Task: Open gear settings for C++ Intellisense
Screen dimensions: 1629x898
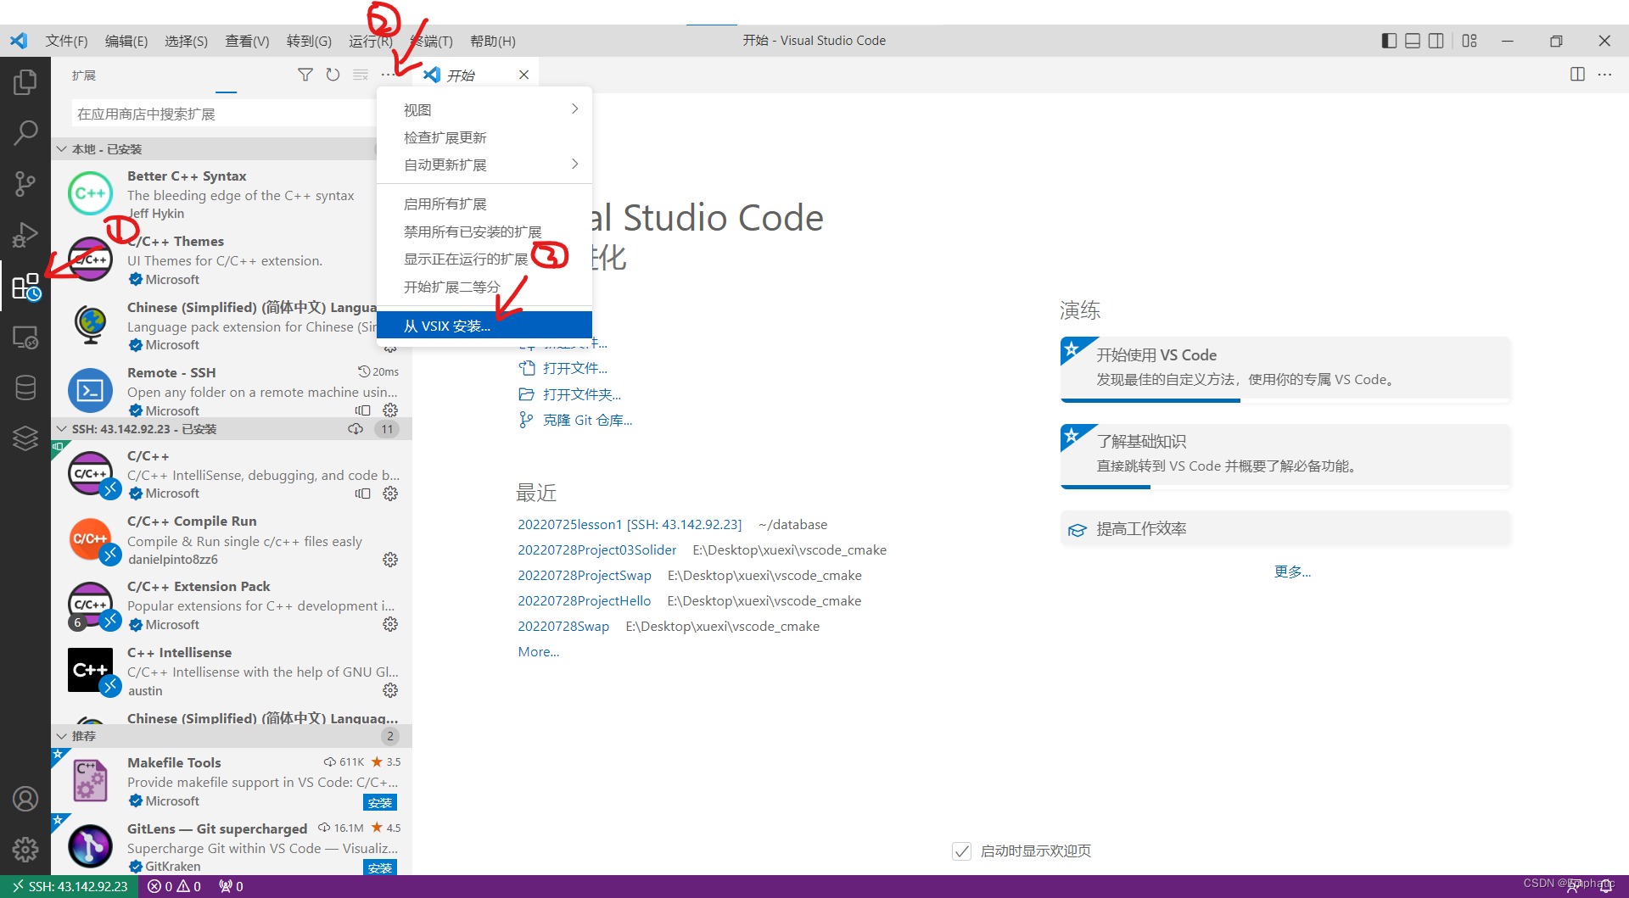Action: 390,690
